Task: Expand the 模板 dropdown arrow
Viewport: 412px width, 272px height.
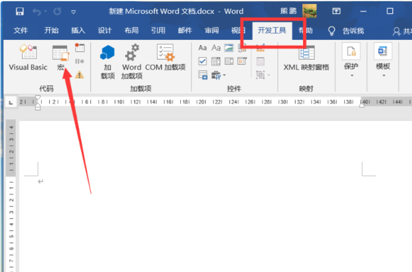Action: tap(383, 76)
